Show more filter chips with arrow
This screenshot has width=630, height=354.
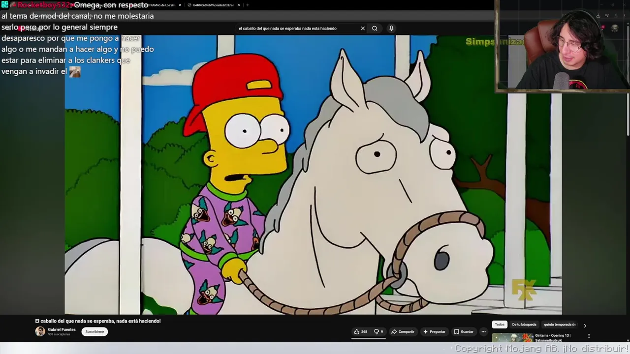click(x=585, y=325)
